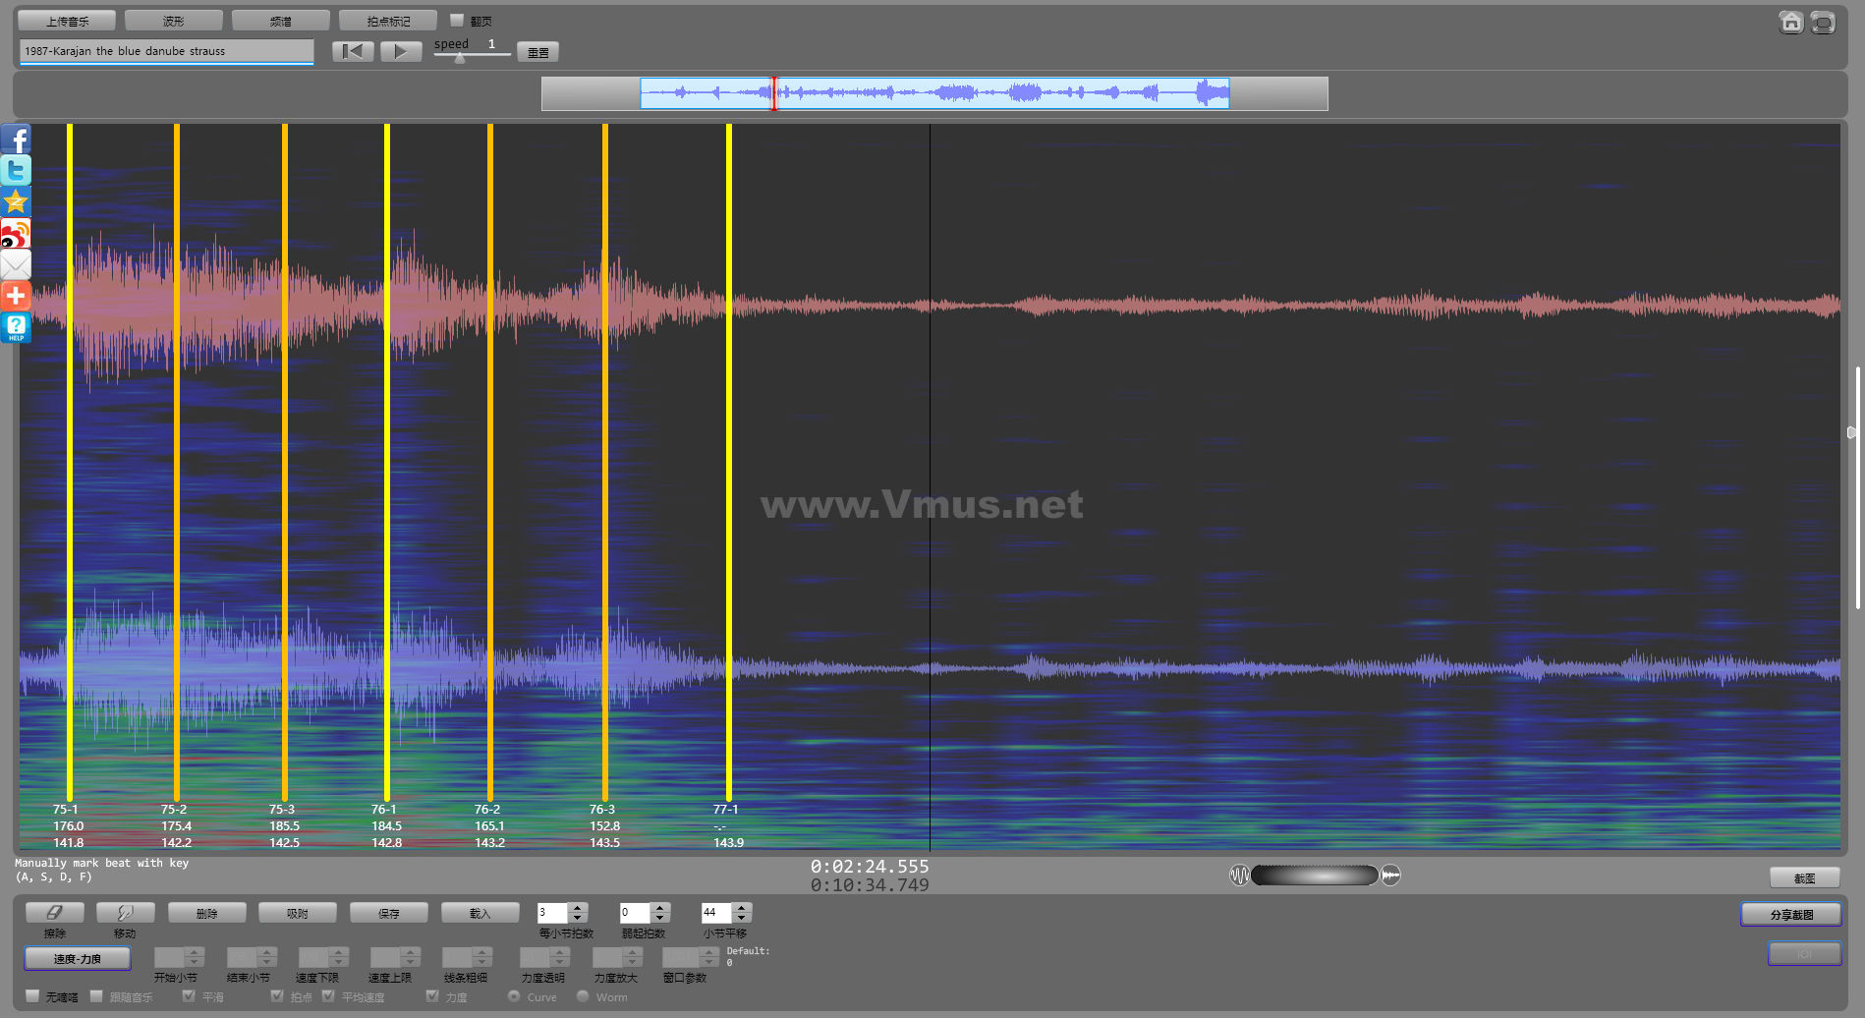Screen dimensions: 1865x1018
Task: Increase the 弱起拍数 pickup-beat value
Action: coord(660,908)
